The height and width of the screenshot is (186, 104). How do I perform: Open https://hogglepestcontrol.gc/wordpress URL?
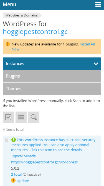tap(44, 162)
